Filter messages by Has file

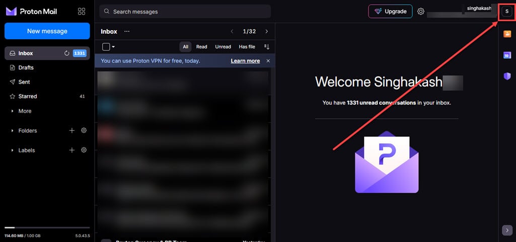coord(247,47)
